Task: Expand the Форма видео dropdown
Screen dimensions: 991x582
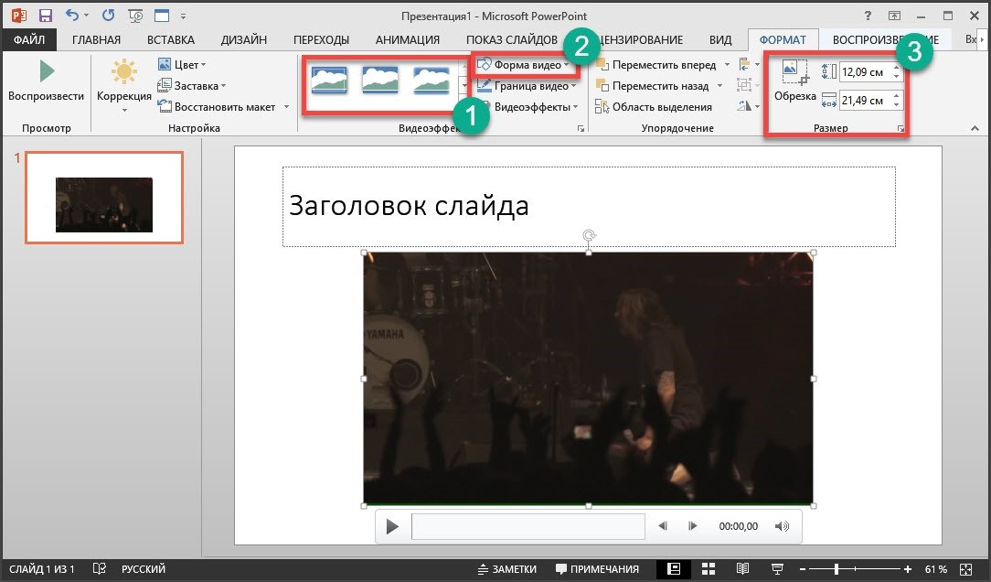Action: tap(527, 65)
